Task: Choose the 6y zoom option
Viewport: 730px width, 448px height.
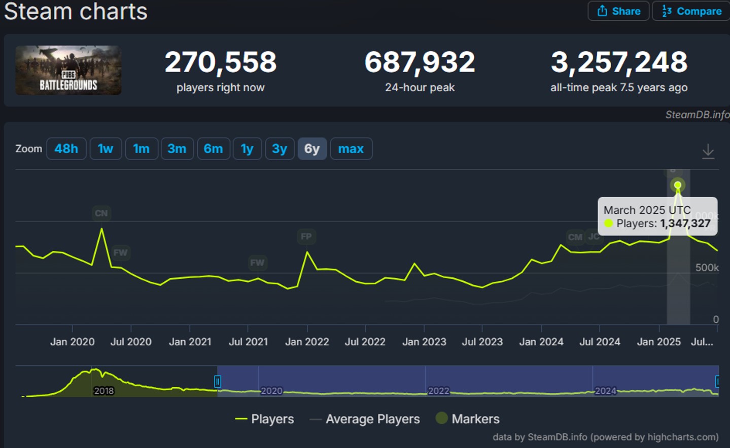Action: pos(312,149)
